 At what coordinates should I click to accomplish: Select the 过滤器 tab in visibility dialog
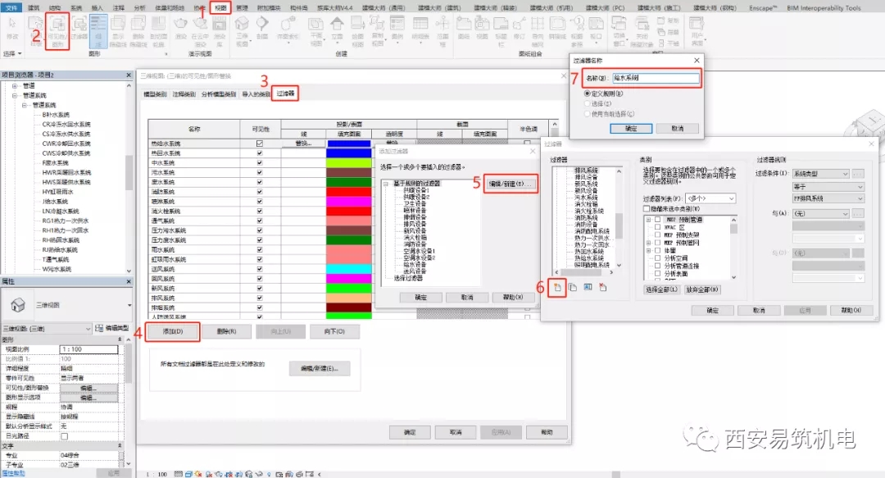tap(286, 93)
